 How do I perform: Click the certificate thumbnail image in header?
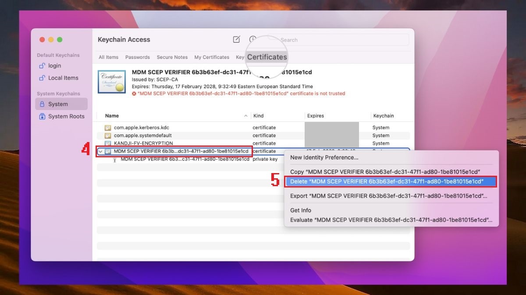111,82
